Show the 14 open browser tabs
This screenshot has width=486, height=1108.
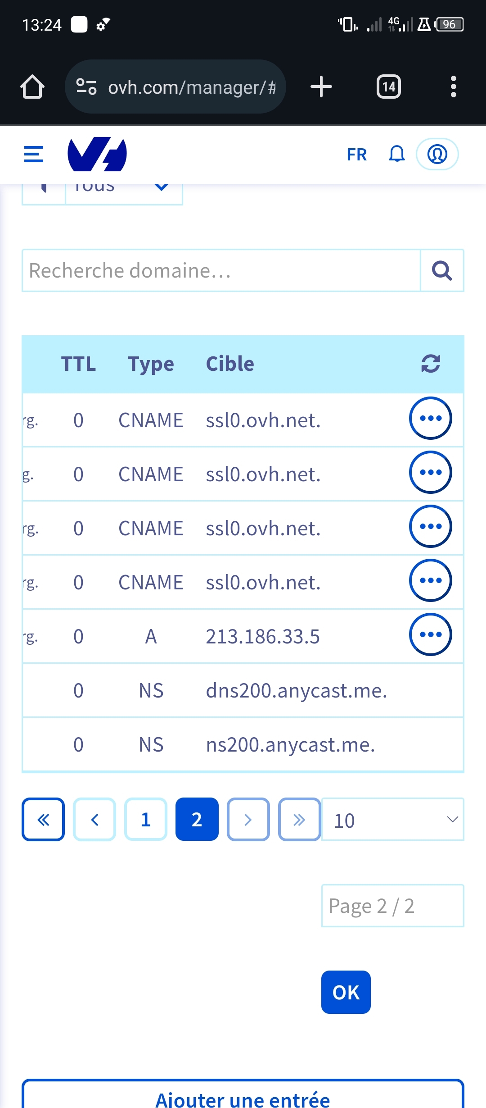click(389, 87)
